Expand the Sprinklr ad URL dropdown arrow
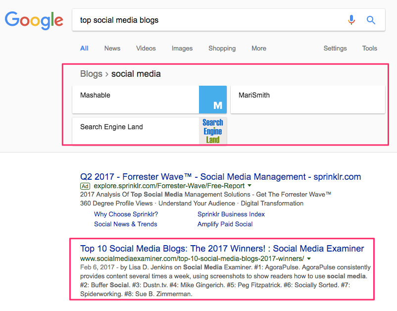 coord(249,186)
